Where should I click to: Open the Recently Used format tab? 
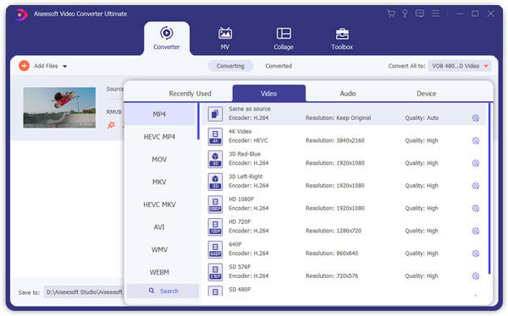(x=190, y=94)
